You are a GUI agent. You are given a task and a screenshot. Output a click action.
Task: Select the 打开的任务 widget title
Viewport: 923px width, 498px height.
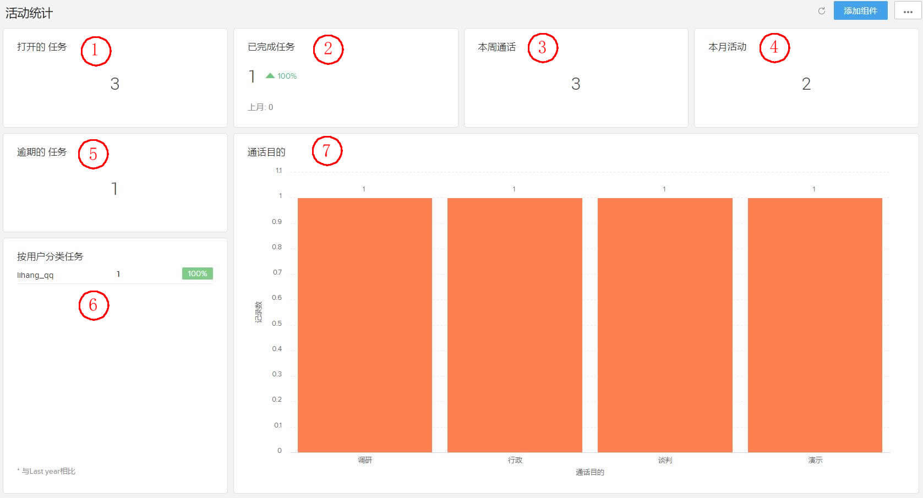click(x=41, y=47)
